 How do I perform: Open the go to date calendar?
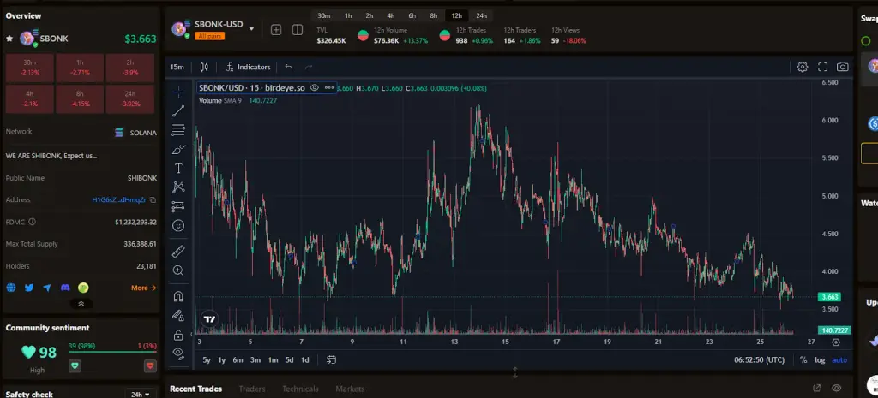pyautogui.click(x=331, y=360)
